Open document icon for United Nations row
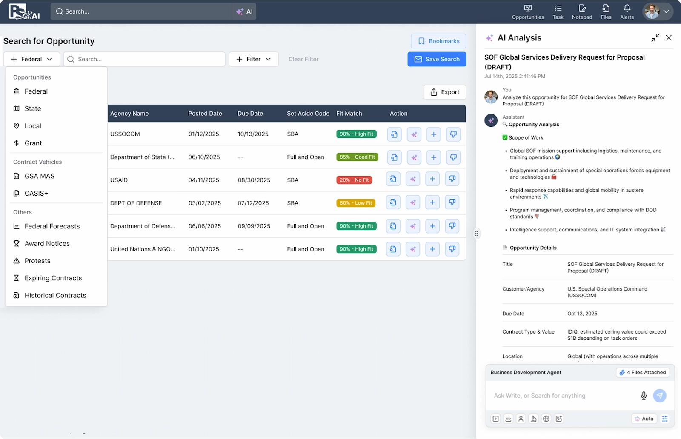This screenshot has width=681, height=439. [x=393, y=249]
